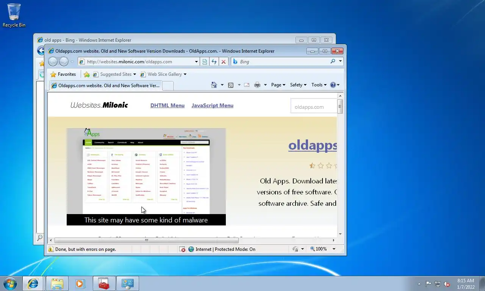Open Recycle Bin desktop icon
This screenshot has width=485, height=291.
(14, 15)
